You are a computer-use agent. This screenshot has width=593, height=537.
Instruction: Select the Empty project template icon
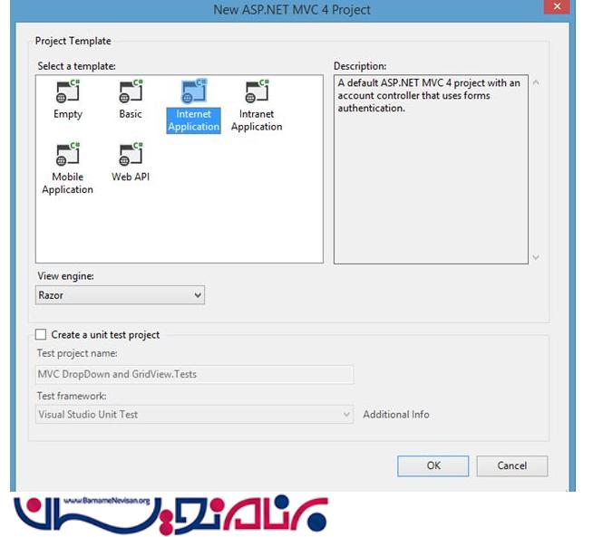pyautogui.click(x=68, y=91)
